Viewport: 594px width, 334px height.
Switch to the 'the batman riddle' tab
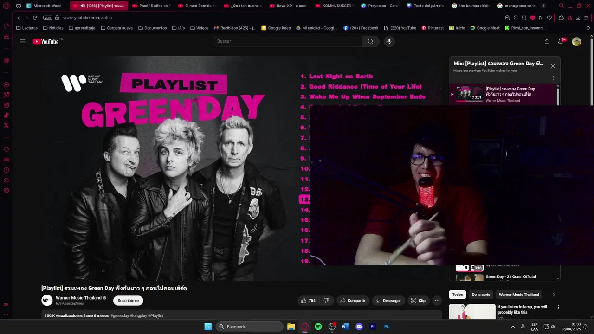click(471, 6)
